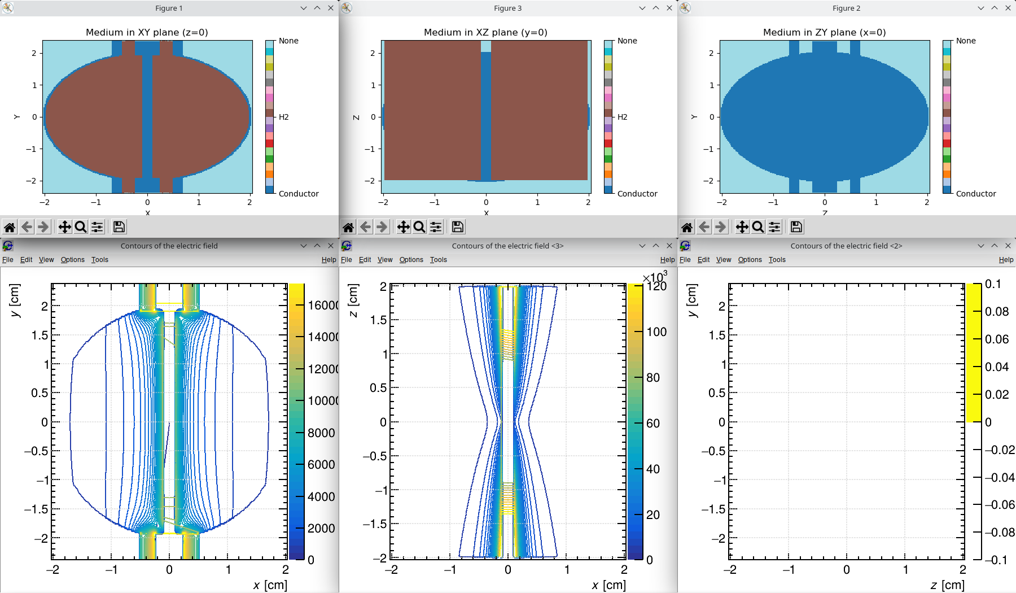Click the Home reset icon in Figure 1

(x=10, y=227)
